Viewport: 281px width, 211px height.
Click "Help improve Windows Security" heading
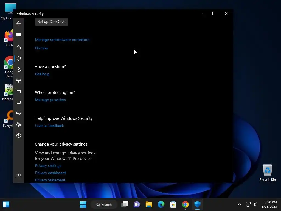click(x=64, y=118)
